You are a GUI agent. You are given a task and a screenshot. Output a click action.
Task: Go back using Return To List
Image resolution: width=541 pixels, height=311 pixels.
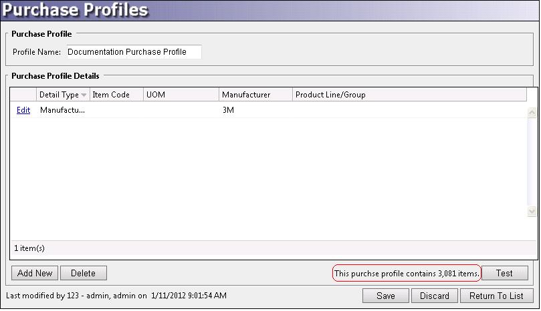click(498, 296)
